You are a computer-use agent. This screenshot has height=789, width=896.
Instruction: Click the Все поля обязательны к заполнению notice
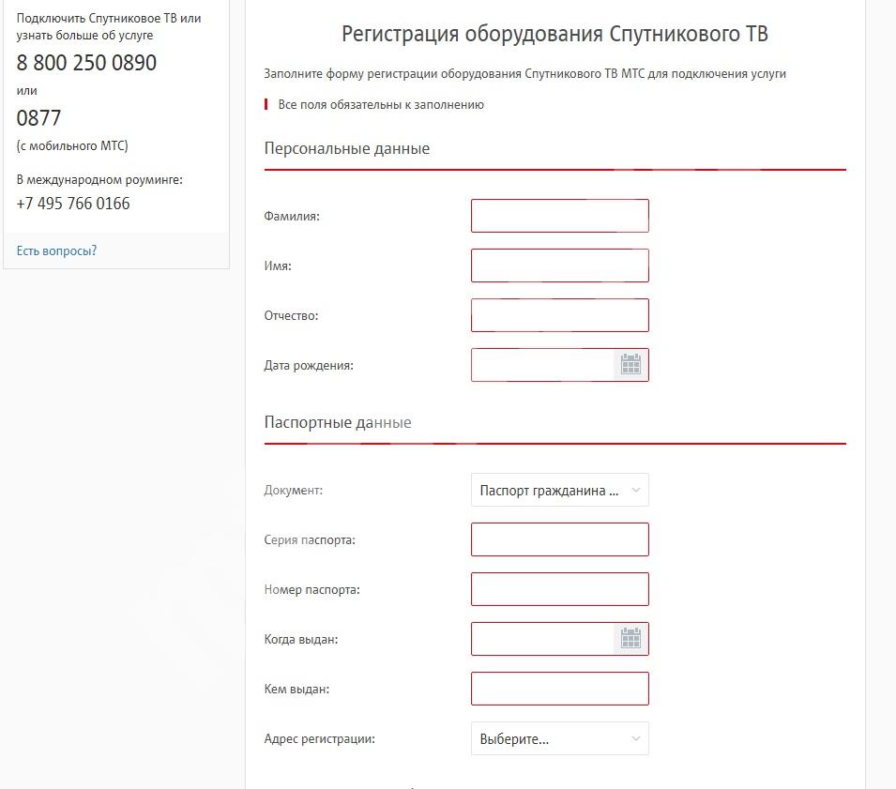point(381,105)
